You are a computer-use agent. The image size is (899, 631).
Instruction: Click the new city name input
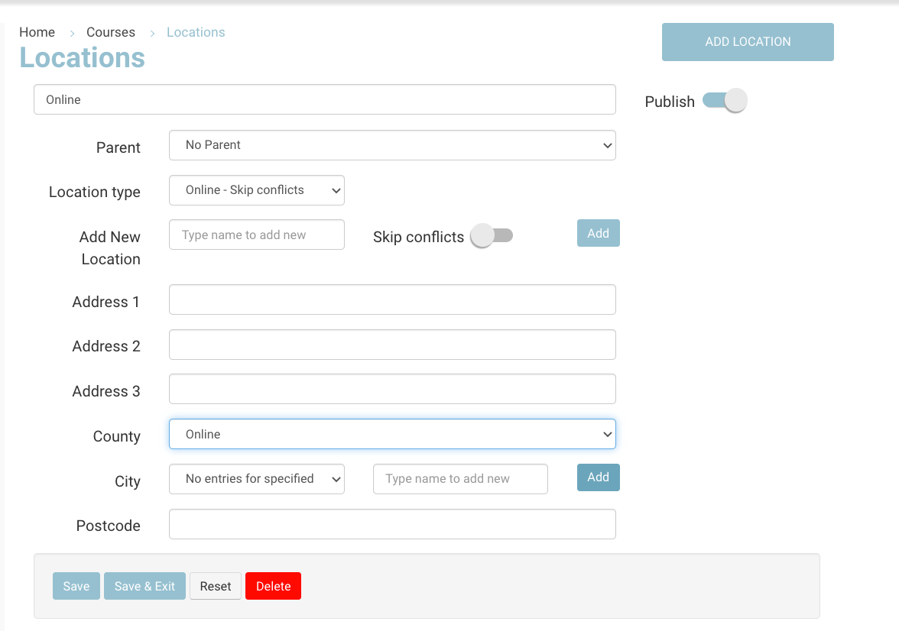point(460,479)
